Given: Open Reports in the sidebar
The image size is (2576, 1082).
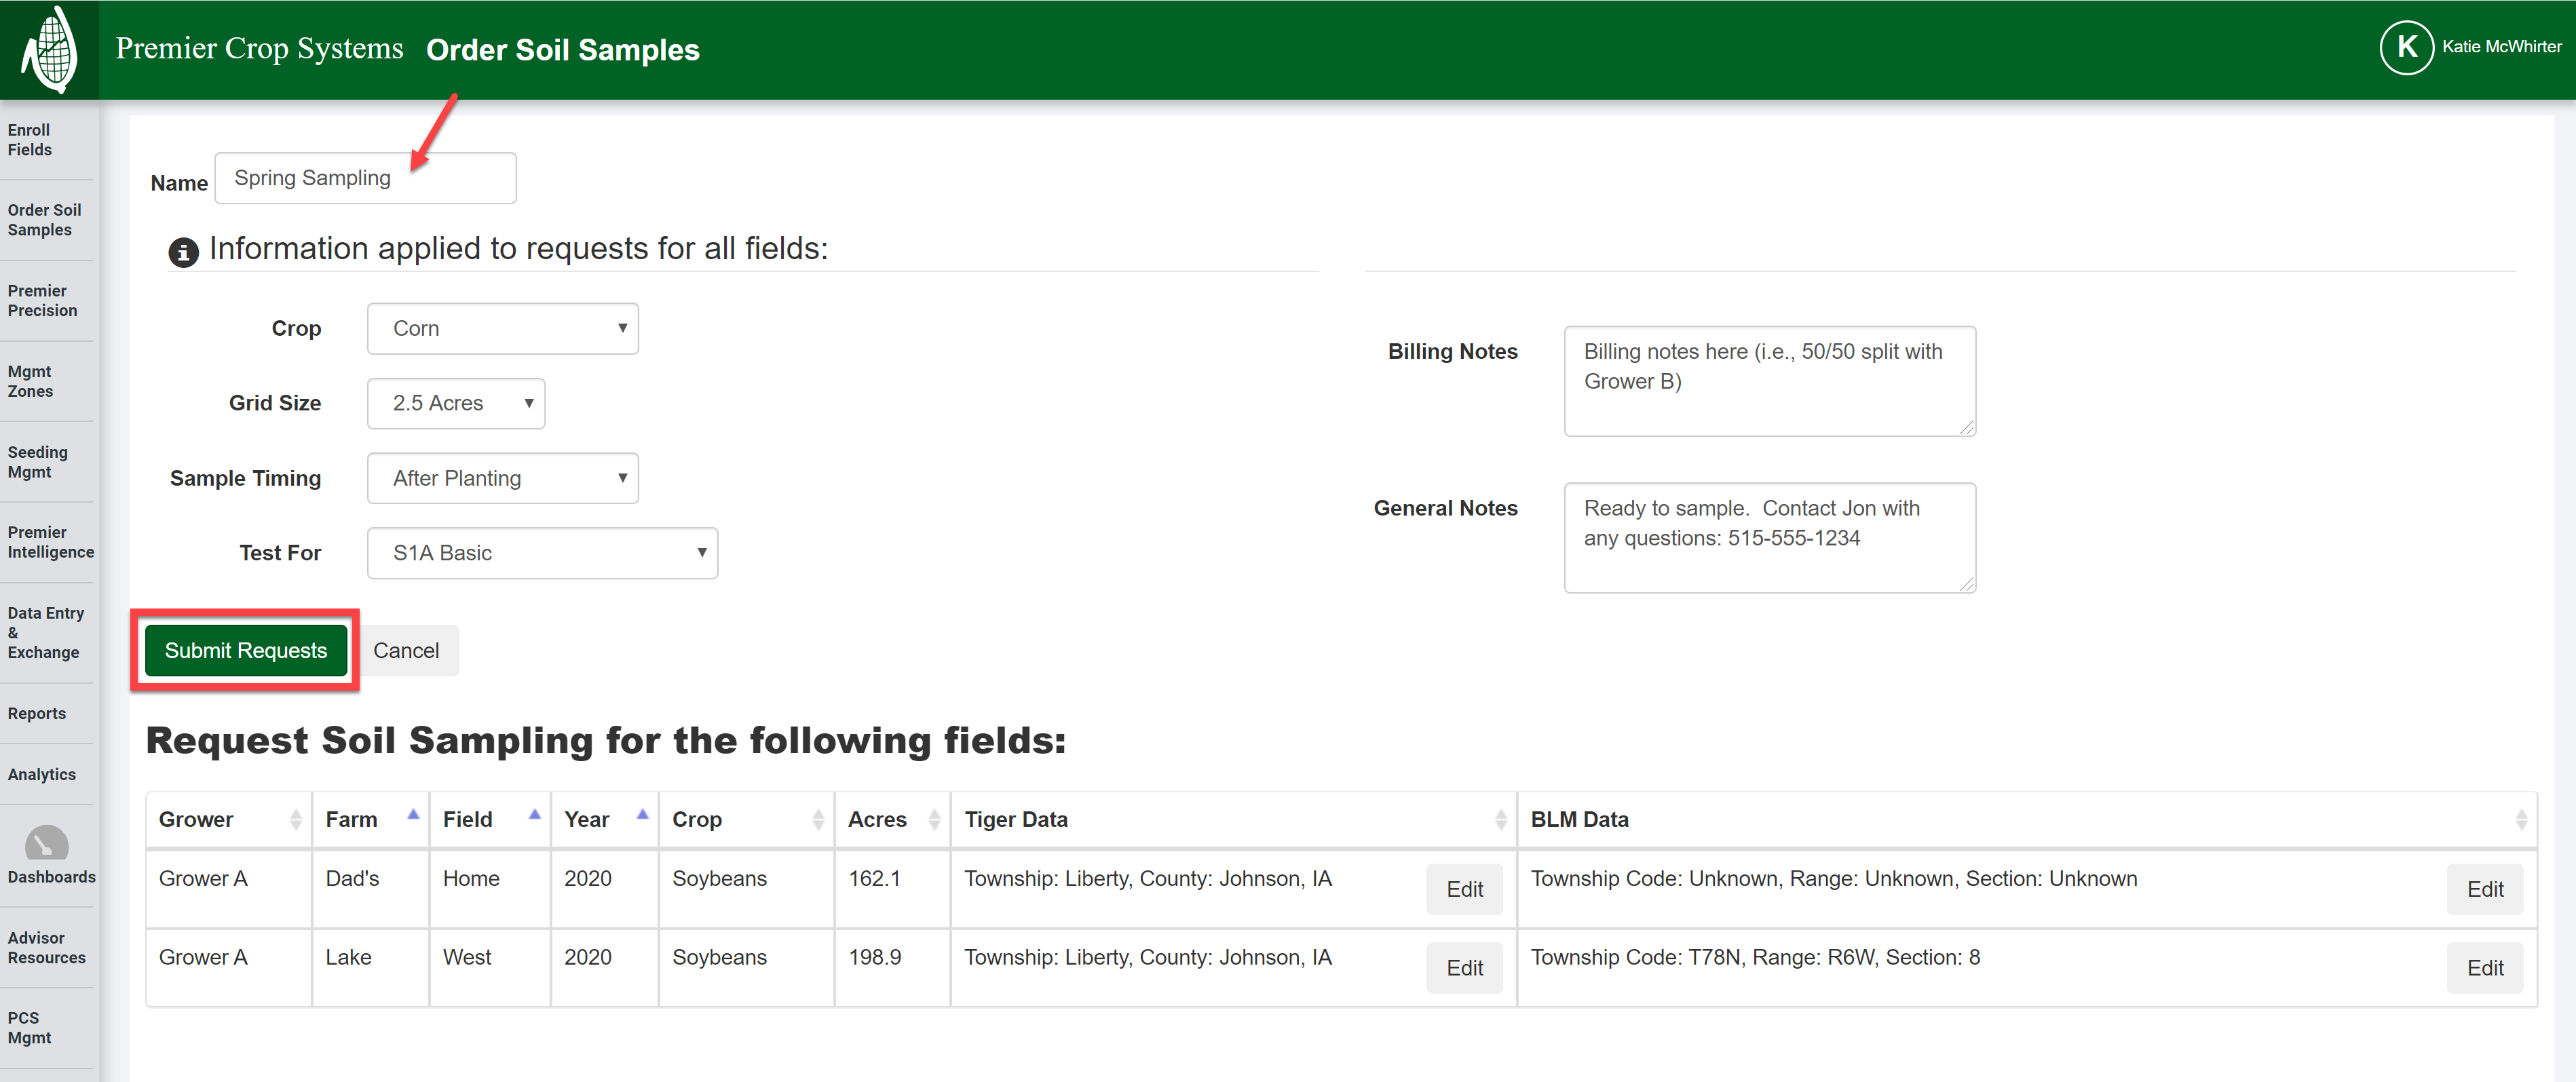Looking at the screenshot, I should tap(37, 713).
